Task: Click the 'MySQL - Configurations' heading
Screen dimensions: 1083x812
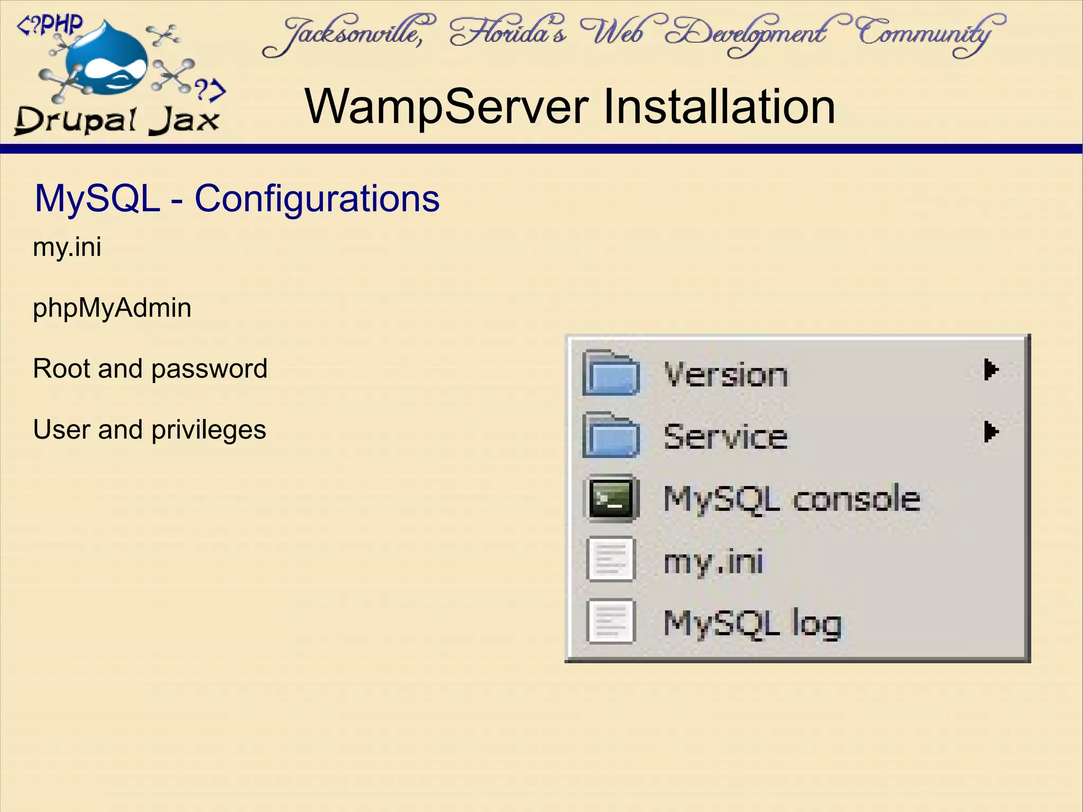Action: point(237,199)
